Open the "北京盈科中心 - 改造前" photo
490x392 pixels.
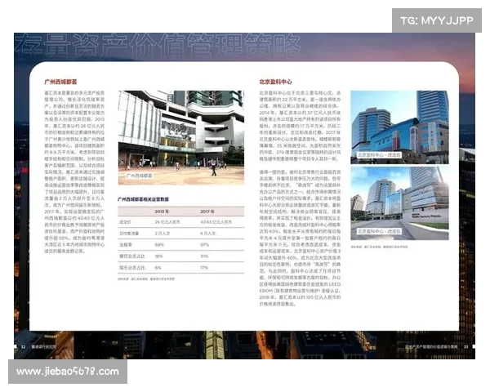pos(399,127)
